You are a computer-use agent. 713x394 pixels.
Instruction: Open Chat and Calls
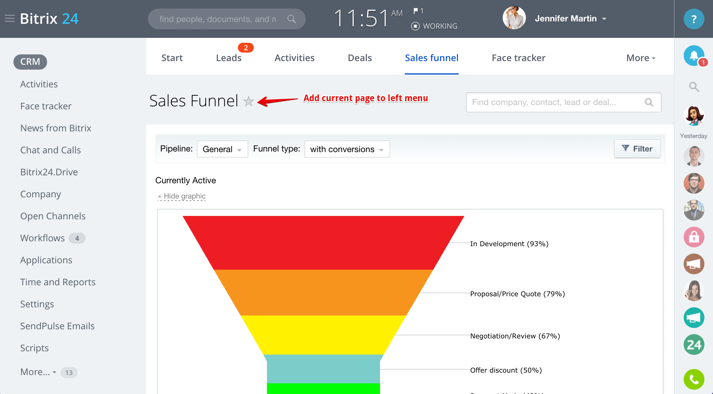pyautogui.click(x=50, y=150)
